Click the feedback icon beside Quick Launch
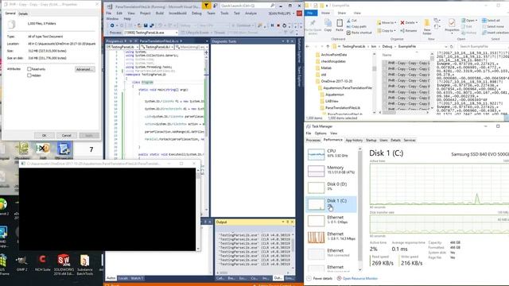509x286 pixels. point(215,6)
